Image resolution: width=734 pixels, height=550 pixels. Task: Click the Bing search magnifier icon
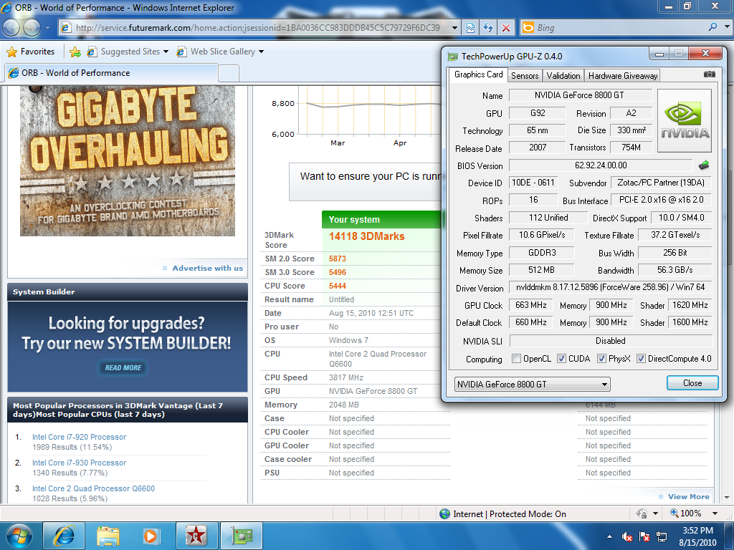(x=713, y=27)
